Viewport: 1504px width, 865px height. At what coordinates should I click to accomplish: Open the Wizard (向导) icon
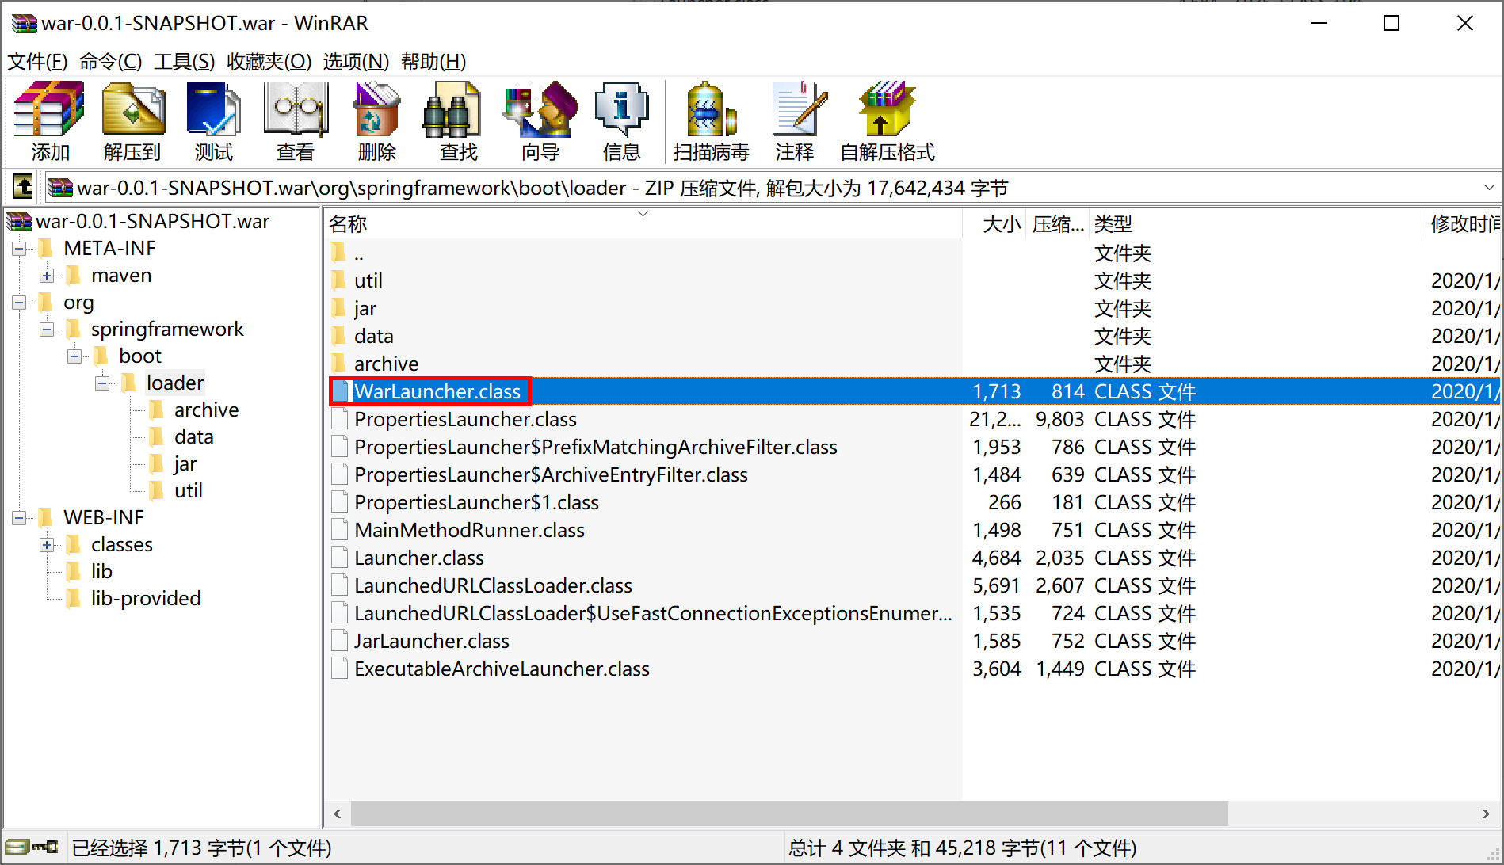[541, 109]
